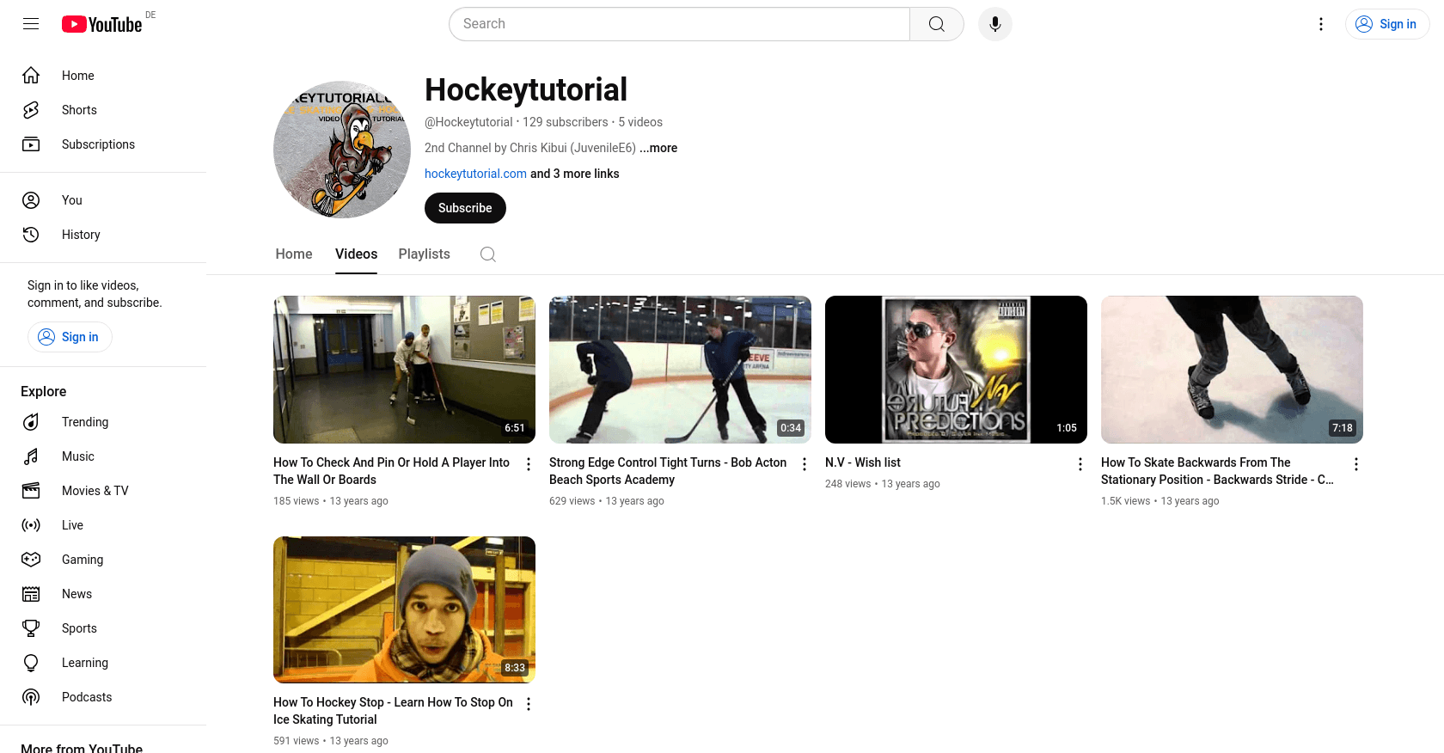The image size is (1444, 753).
Task: Open Gaming in Explore section
Action: 83,560
